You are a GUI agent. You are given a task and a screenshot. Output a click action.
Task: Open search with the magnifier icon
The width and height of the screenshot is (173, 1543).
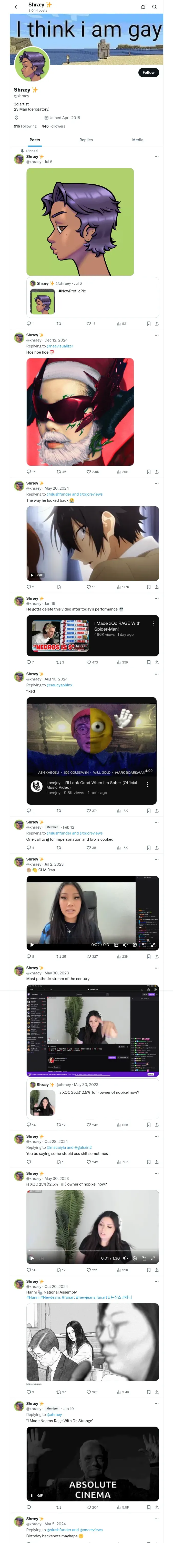pos(155,7)
